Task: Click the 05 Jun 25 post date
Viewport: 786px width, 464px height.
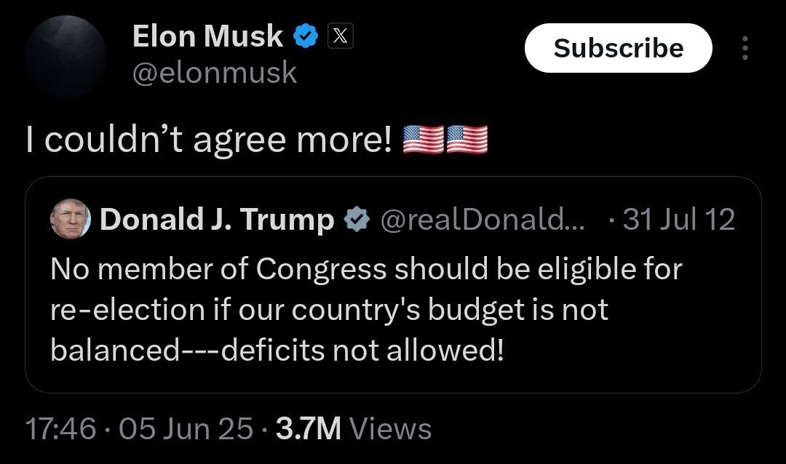Action: tap(185, 428)
